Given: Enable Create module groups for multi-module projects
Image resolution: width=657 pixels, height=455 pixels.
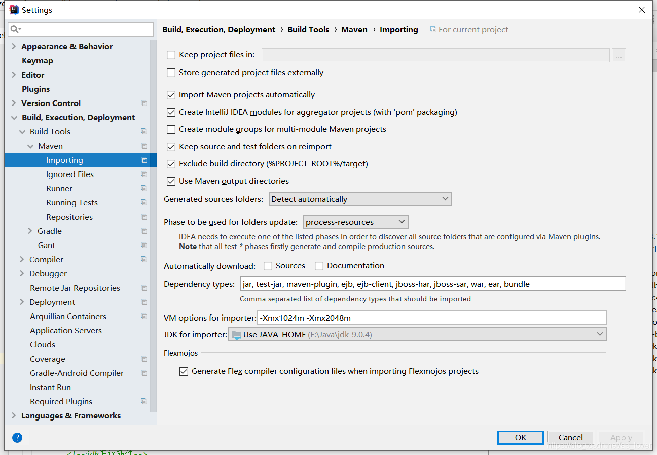Looking at the screenshot, I should pos(171,129).
